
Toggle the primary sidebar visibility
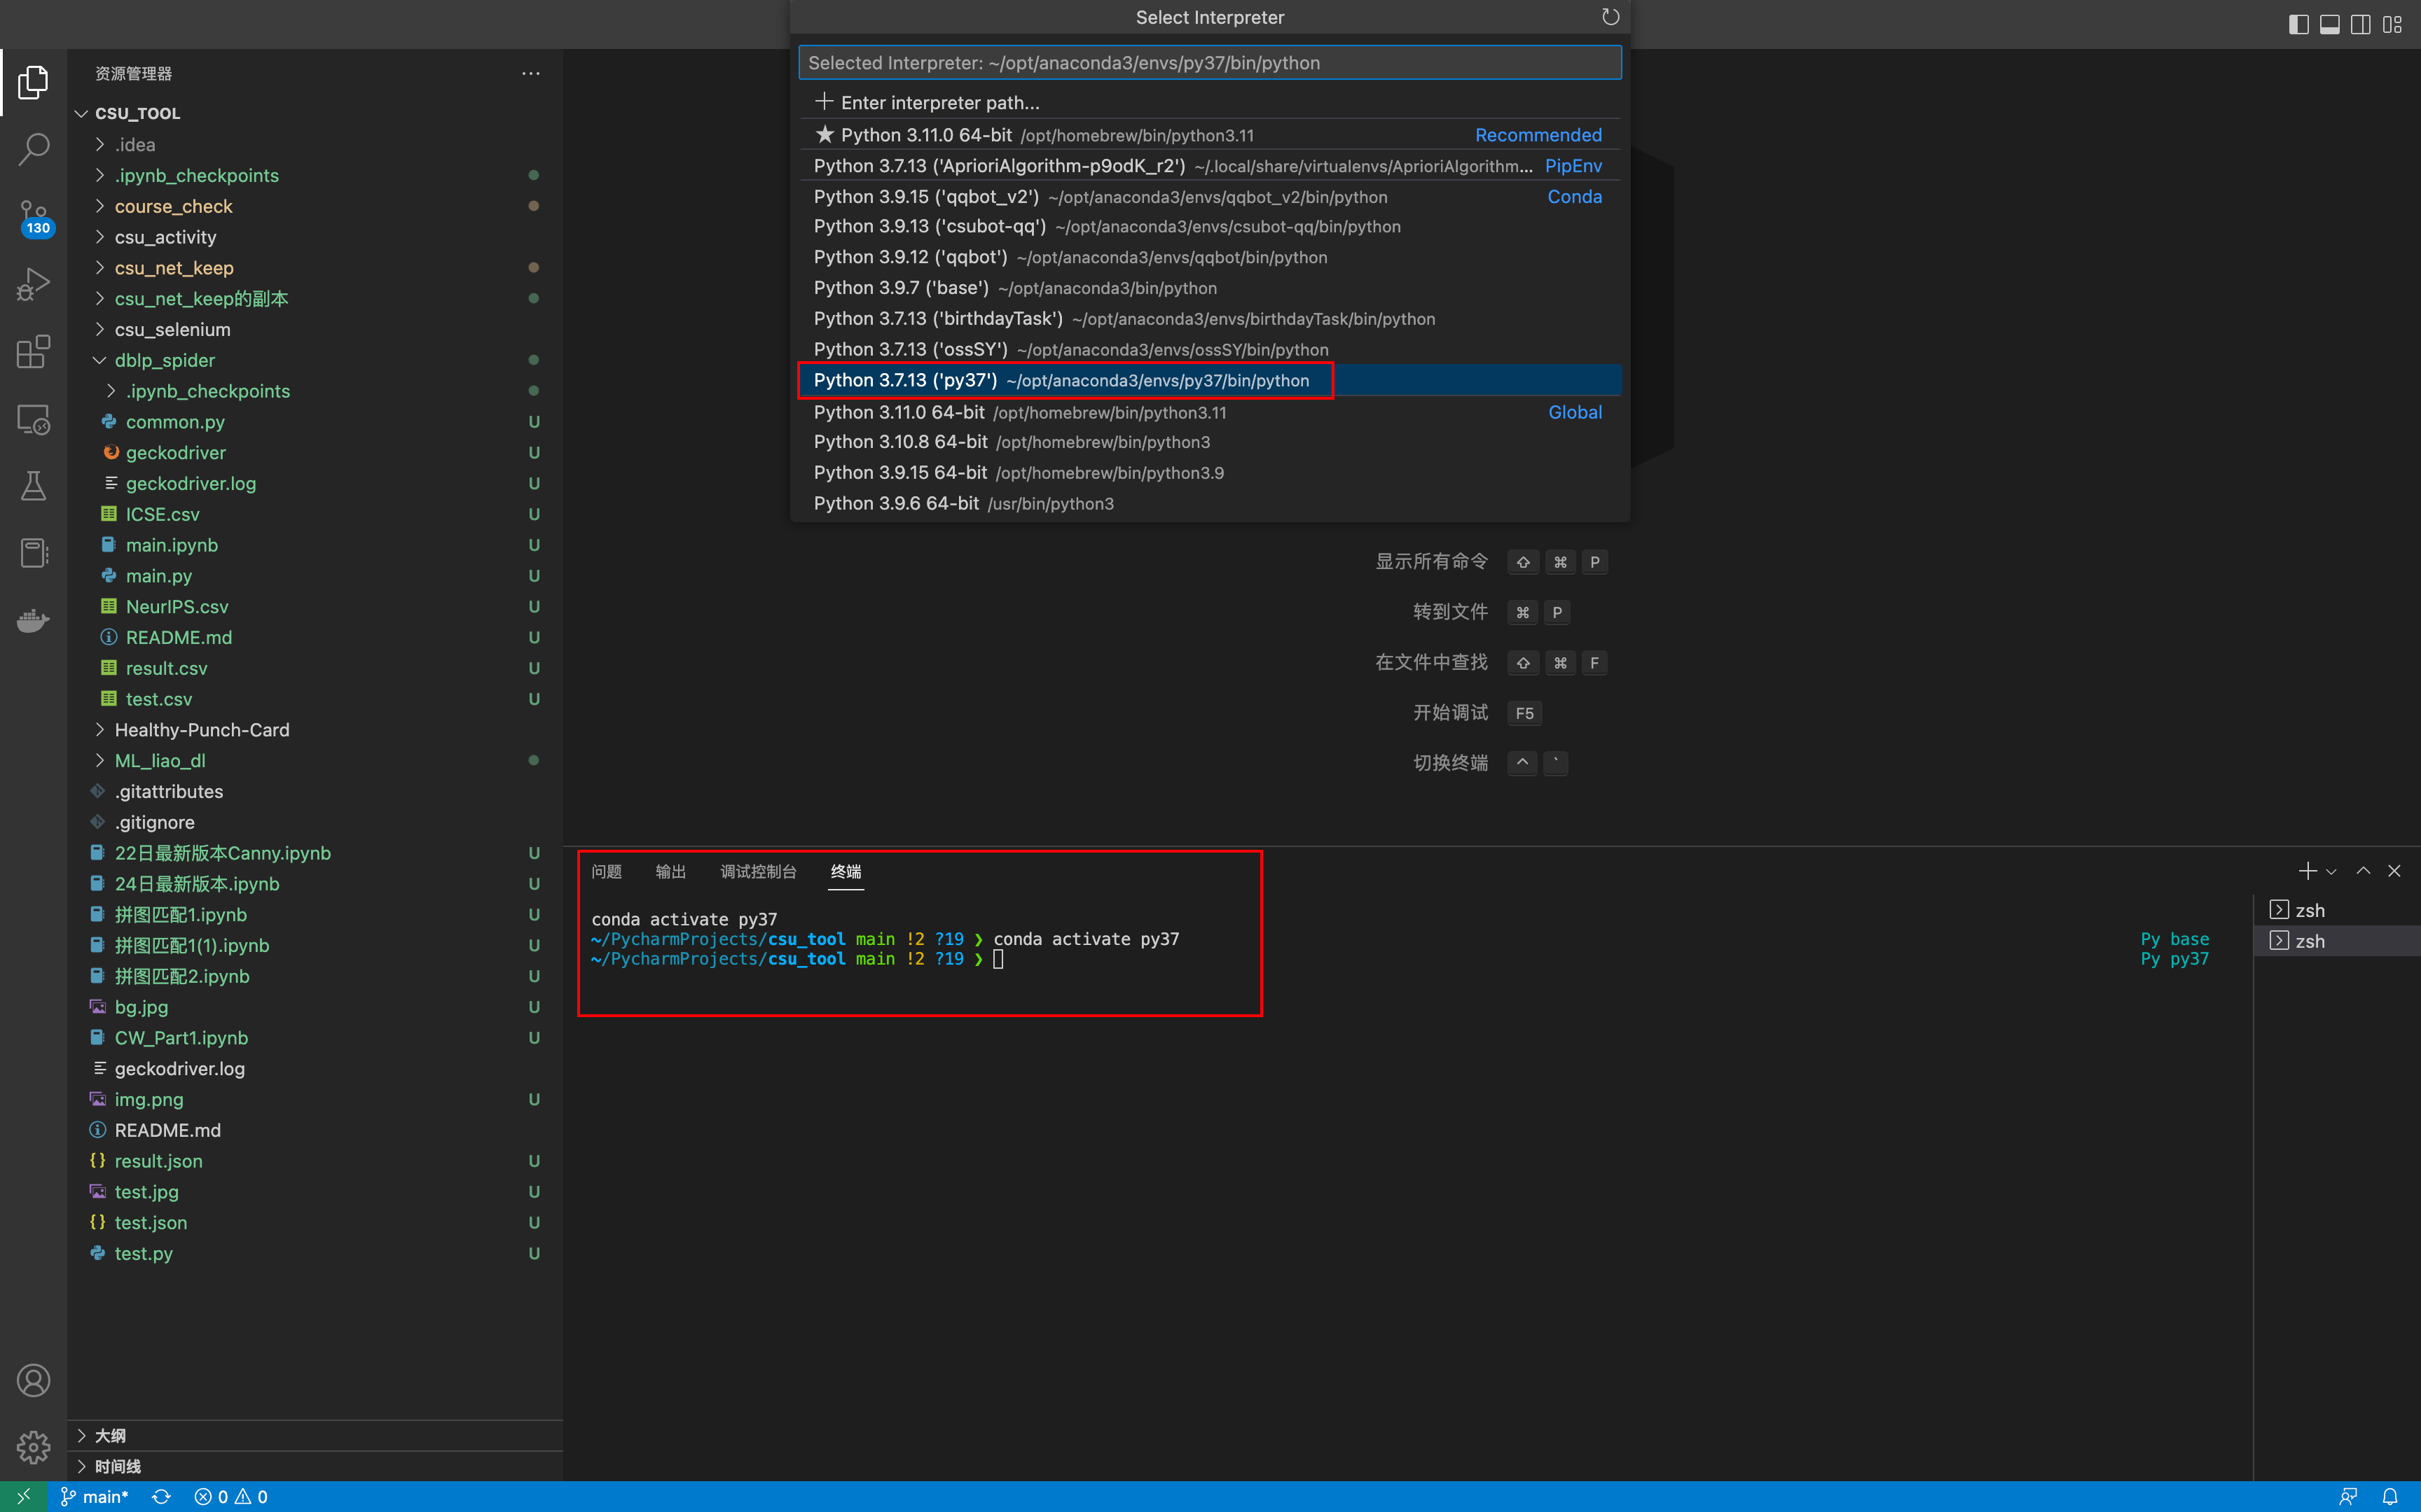(x=2298, y=24)
